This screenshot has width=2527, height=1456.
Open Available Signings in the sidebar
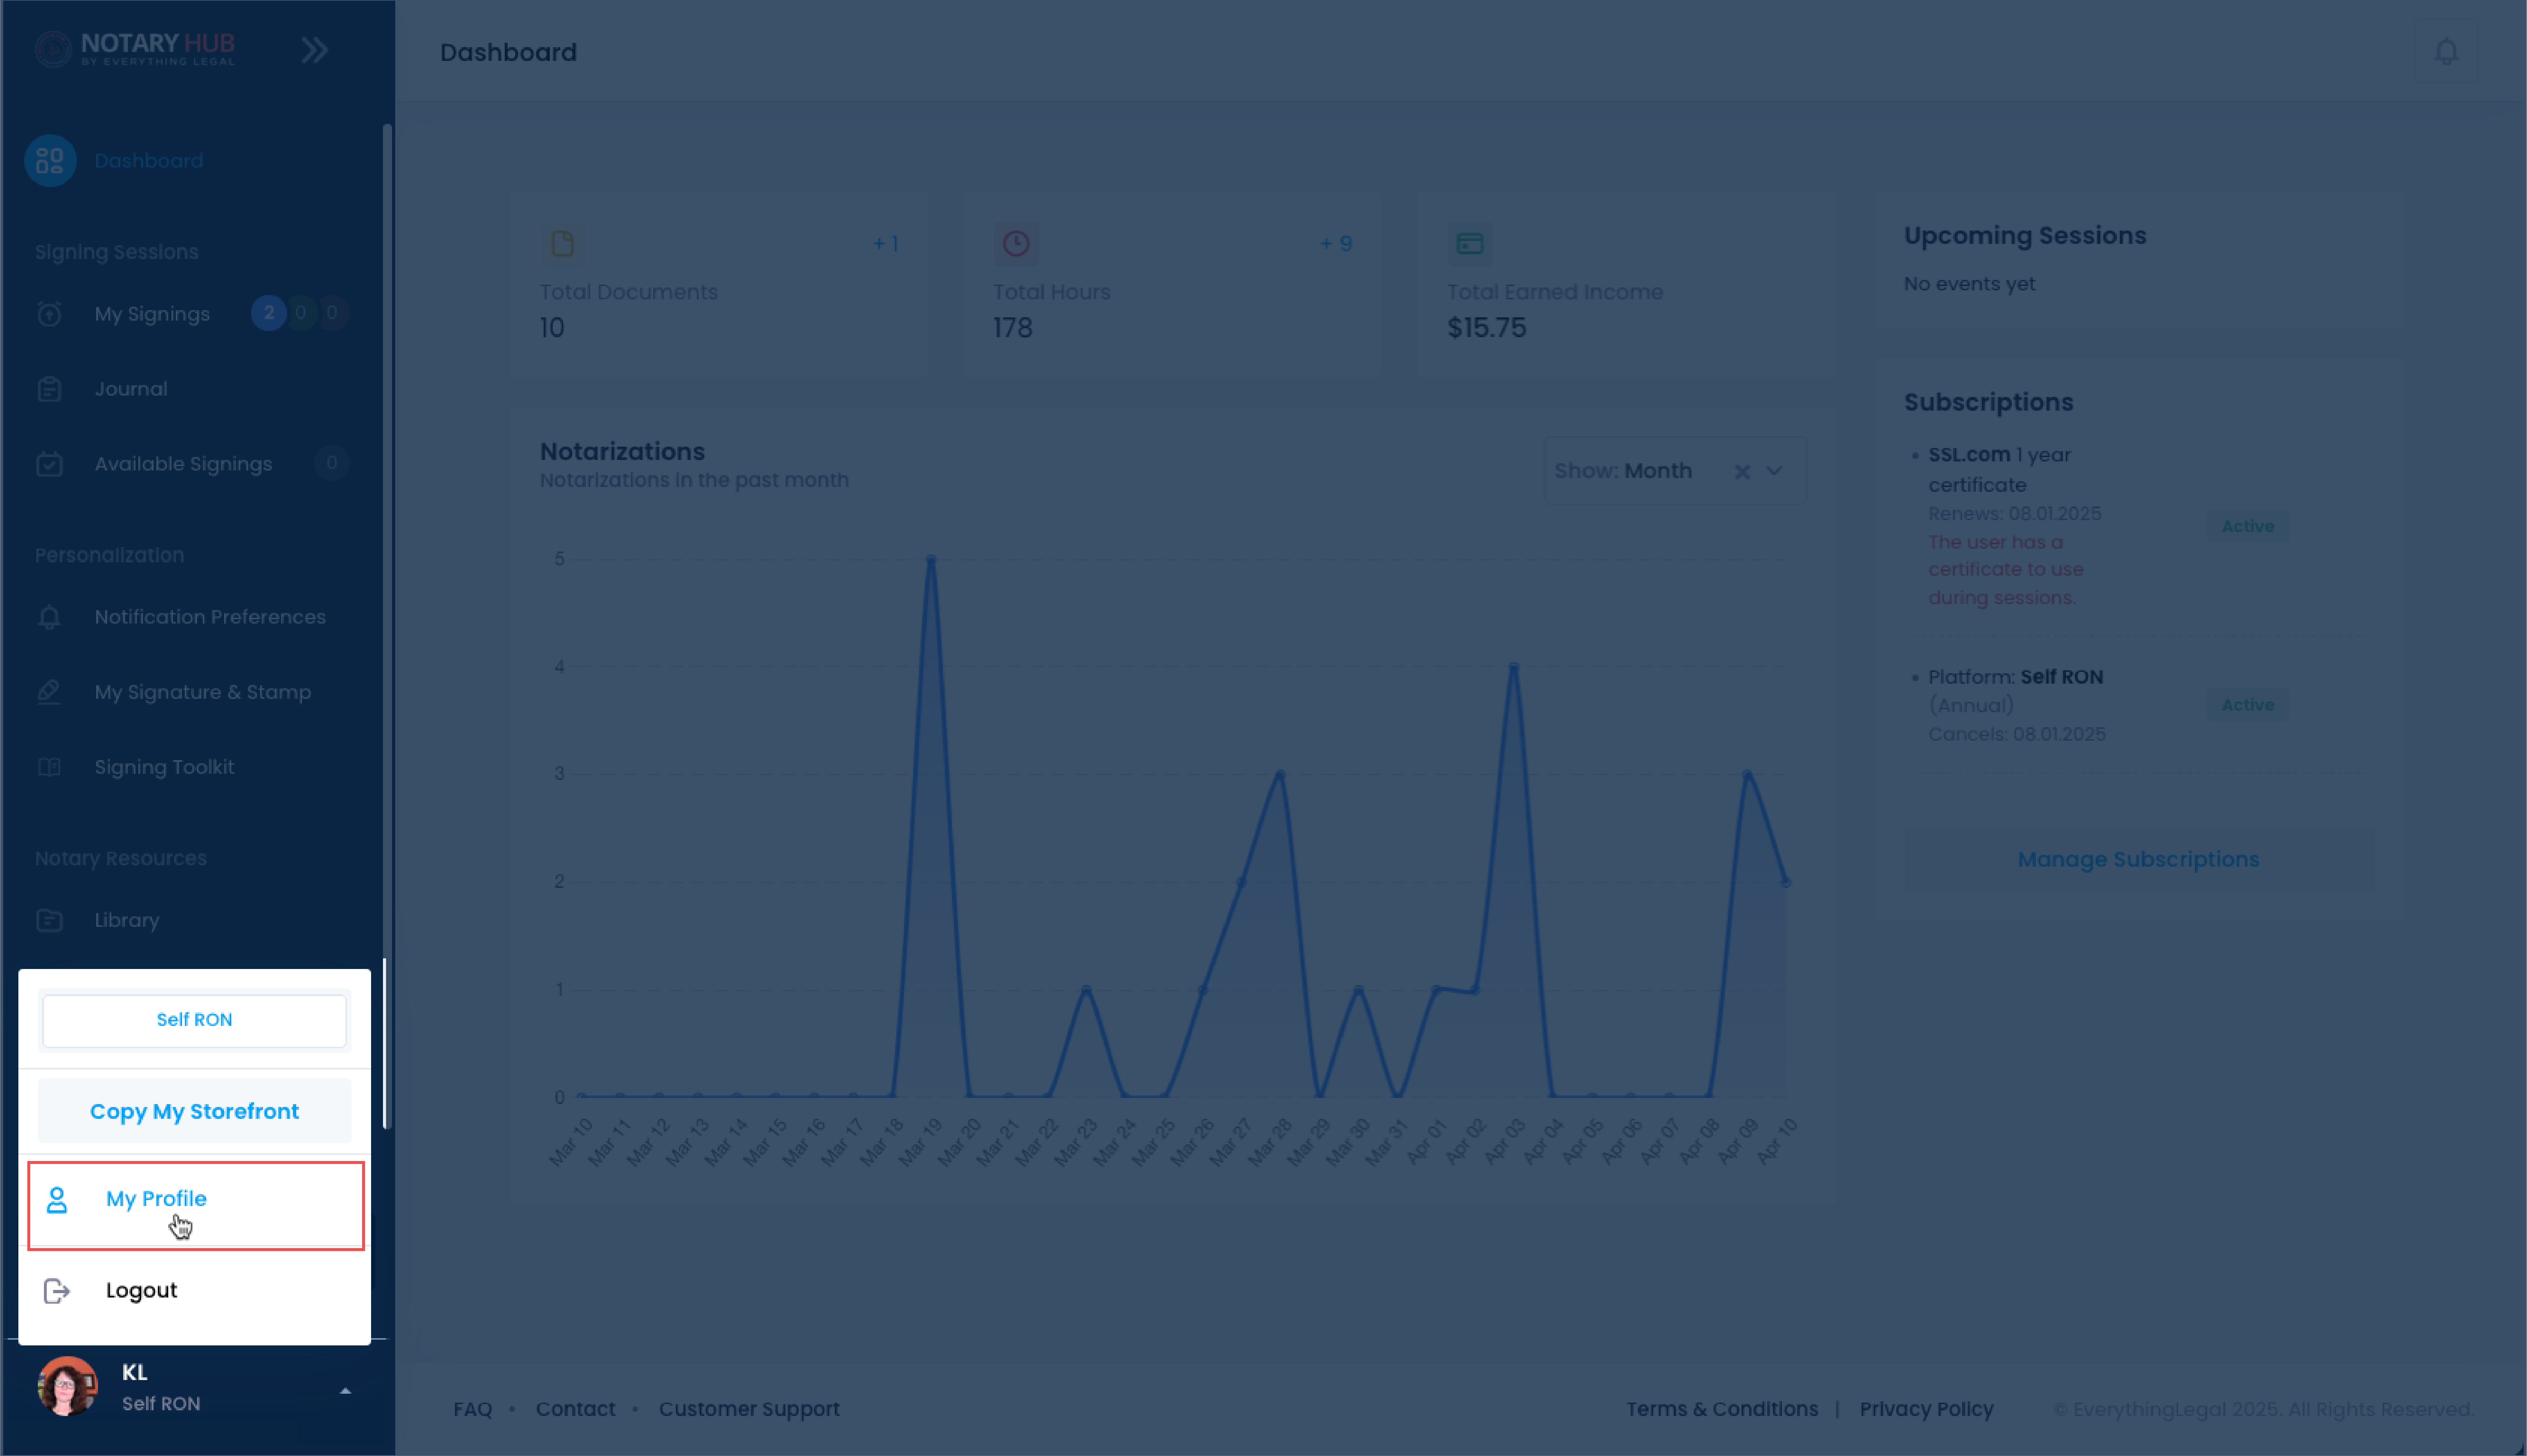point(183,464)
